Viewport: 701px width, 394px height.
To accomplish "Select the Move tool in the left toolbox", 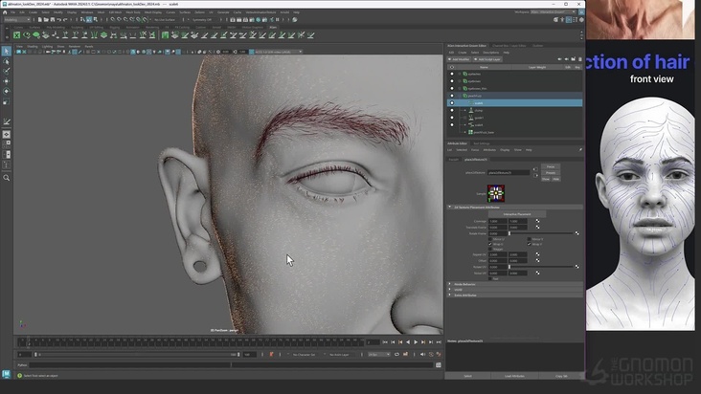I will point(7,81).
